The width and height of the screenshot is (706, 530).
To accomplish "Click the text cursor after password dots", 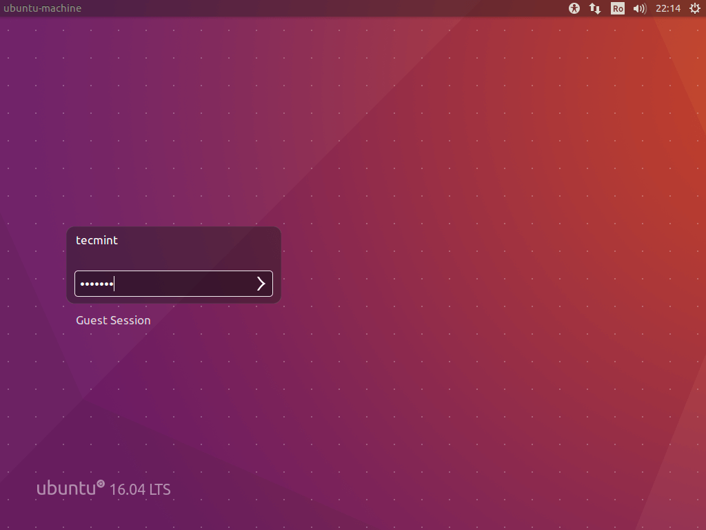I will coord(114,284).
